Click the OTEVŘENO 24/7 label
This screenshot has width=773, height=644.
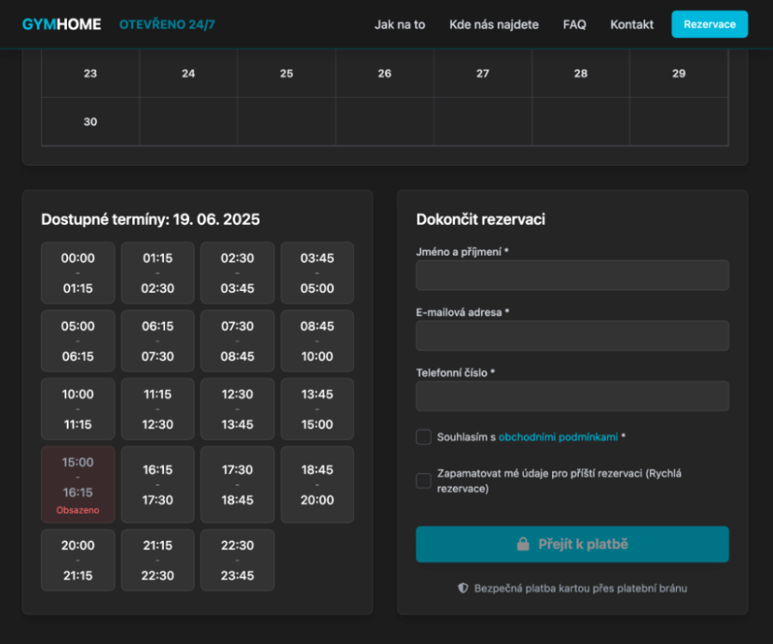167,25
